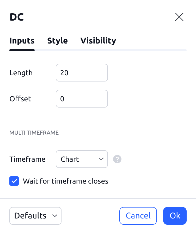Open the Defaults dropdown menu
196x232 pixels.
(35, 216)
